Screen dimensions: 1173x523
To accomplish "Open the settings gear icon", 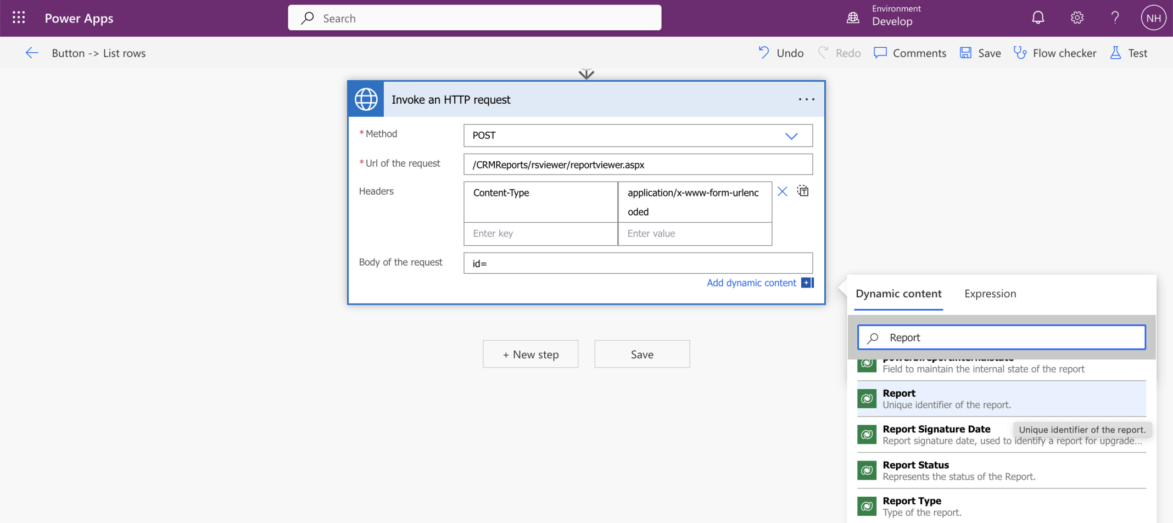I will [1077, 18].
